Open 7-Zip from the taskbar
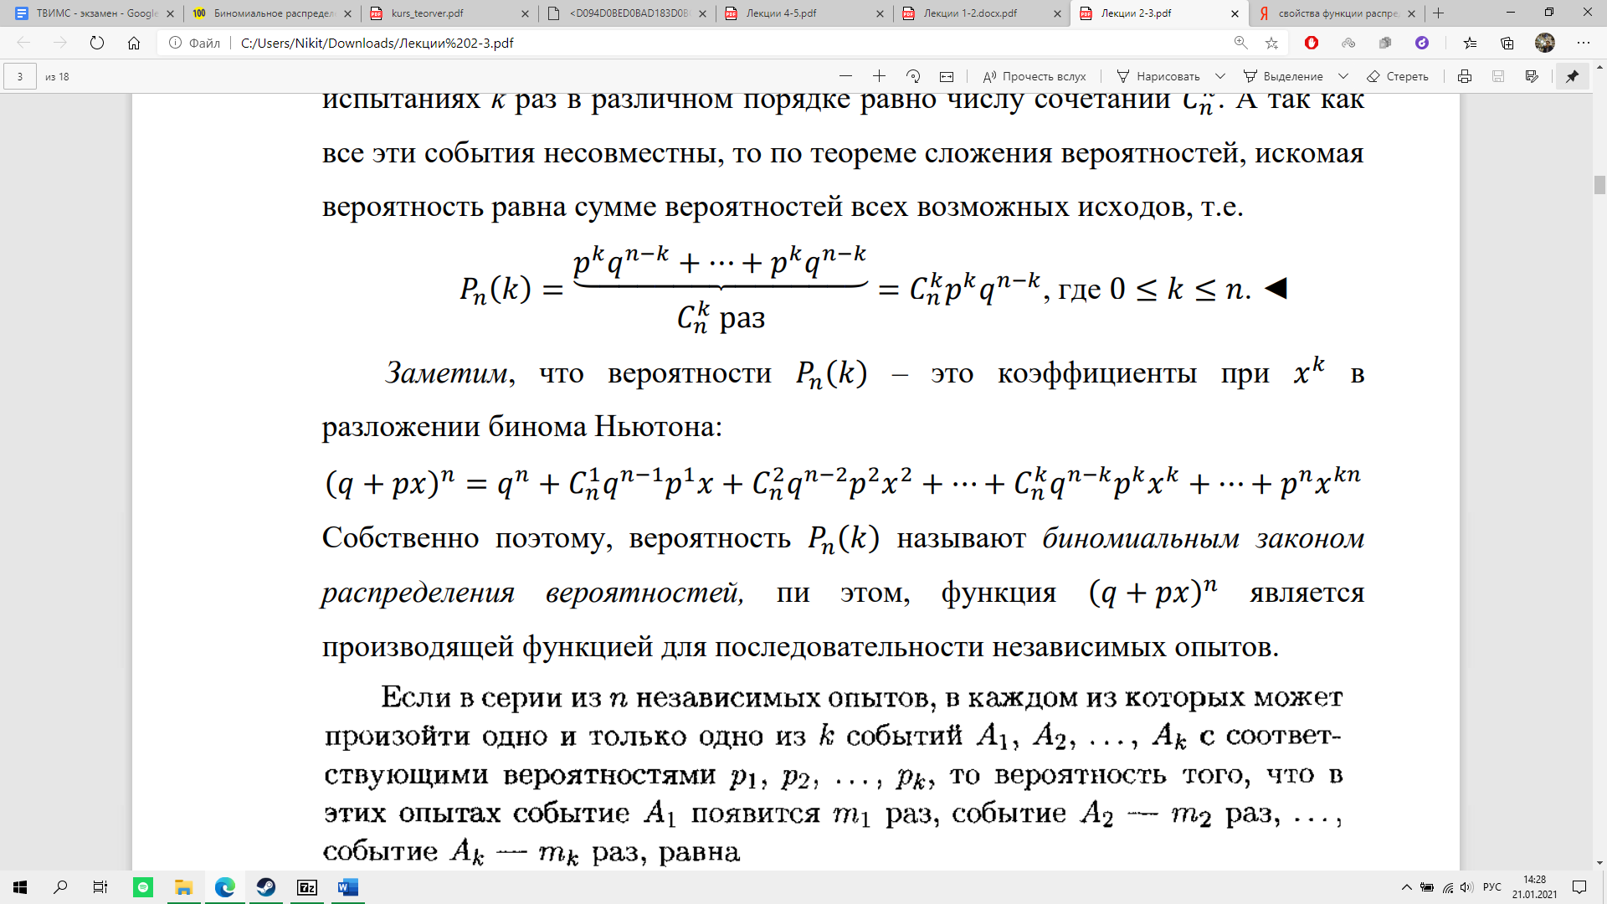This screenshot has width=1607, height=904. click(x=307, y=887)
